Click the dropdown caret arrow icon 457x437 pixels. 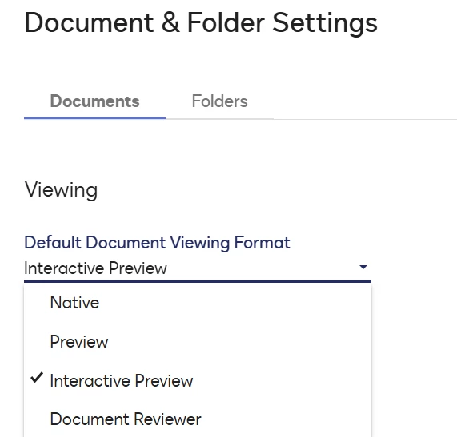click(x=363, y=267)
